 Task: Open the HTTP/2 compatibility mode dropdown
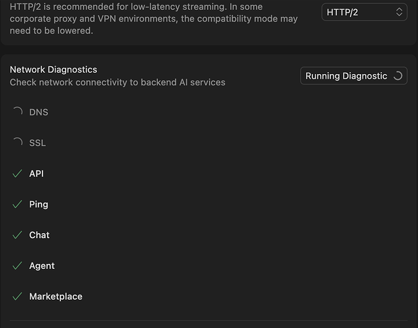click(x=364, y=12)
